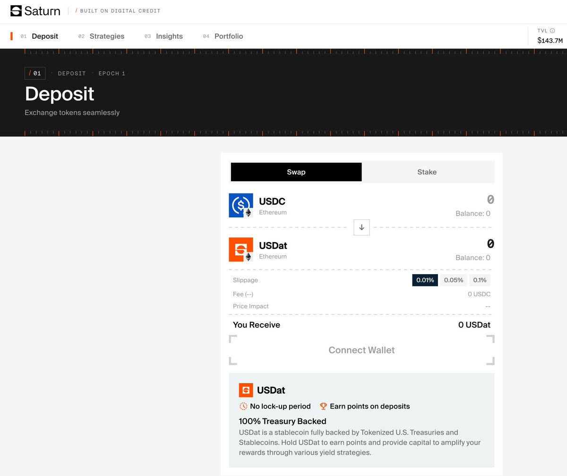The width and height of the screenshot is (567, 476).
Task: Click the 'No lock-up period' text
Action: point(280,407)
